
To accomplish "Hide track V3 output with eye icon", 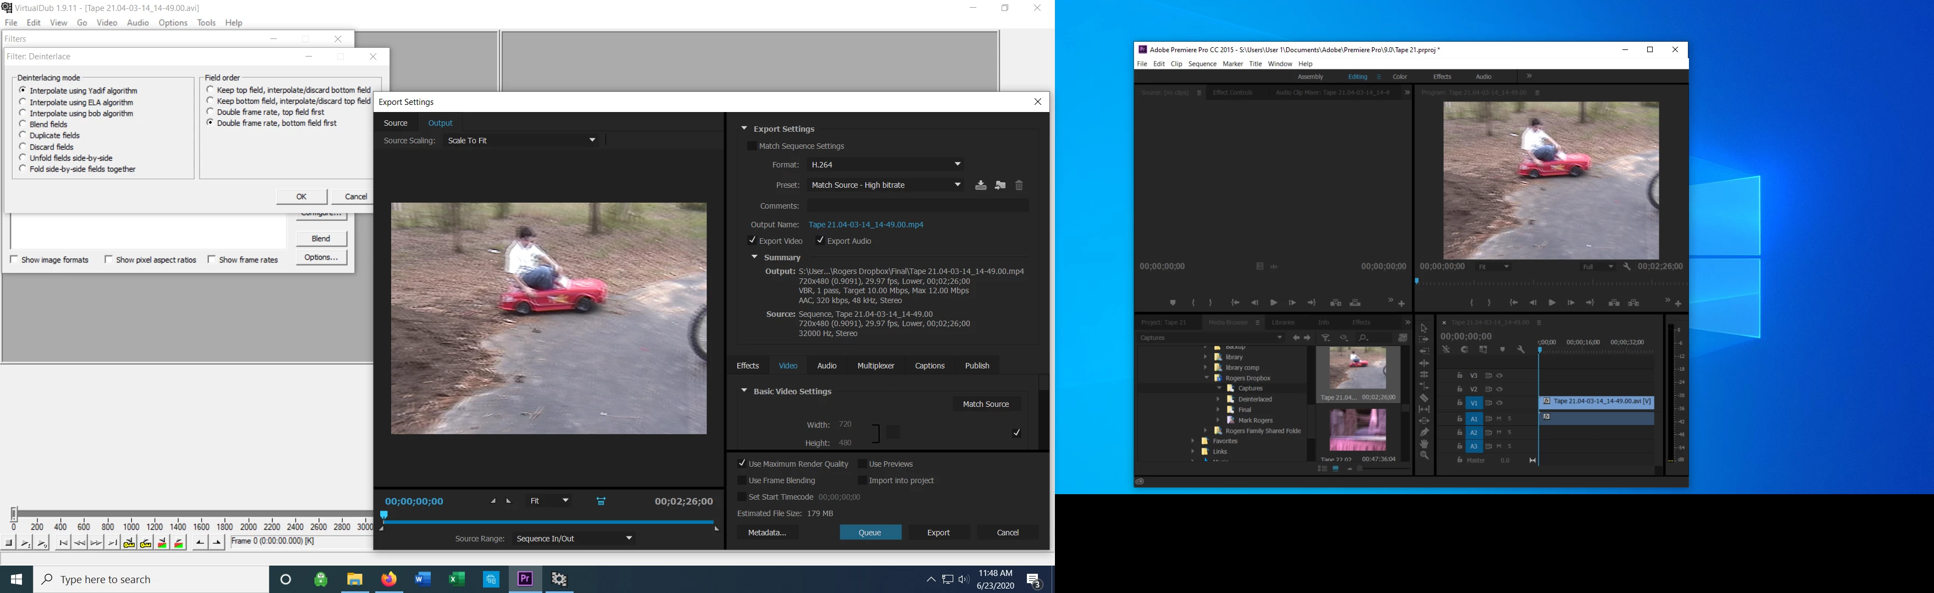I will coord(1499,376).
